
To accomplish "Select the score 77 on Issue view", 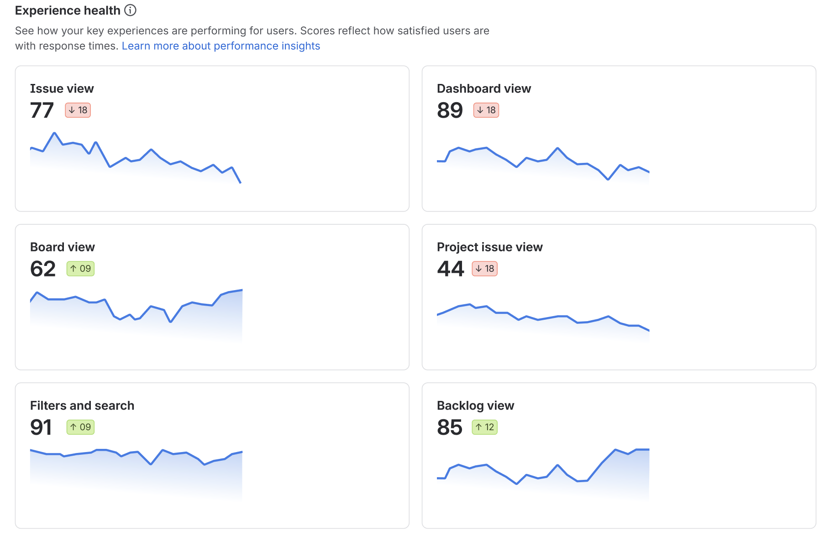I will pos(42,110).
